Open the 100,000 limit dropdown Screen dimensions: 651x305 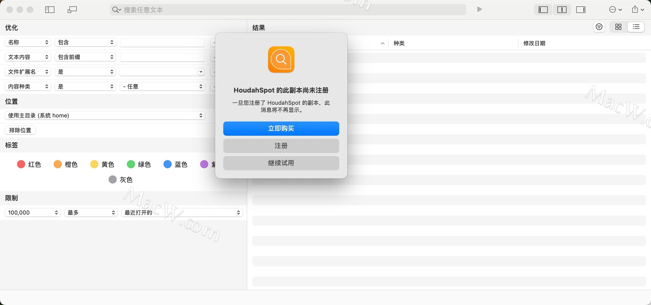(x=33, y=212)
